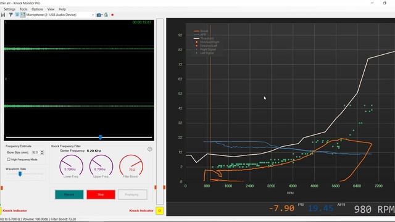Image resolution: width=395 pixels, height=222 pixels.
Task: Enable the High Frequency Mode checkbox
Action: [x=9, y=159]
